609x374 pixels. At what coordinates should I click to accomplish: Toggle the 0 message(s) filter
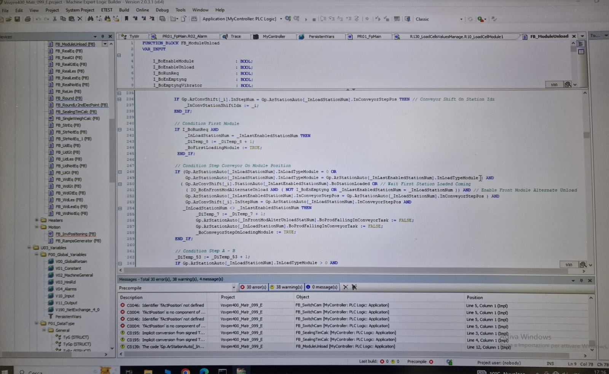(322, 287)
